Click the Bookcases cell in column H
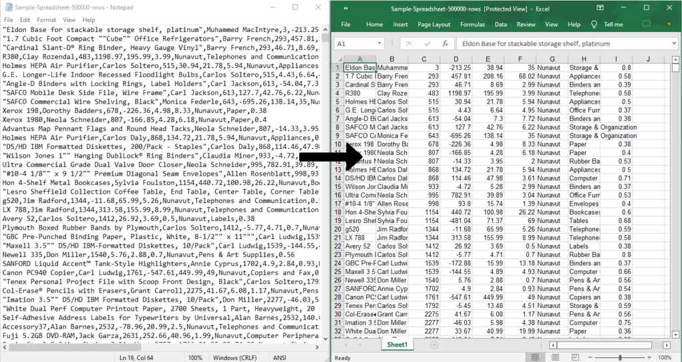 (584, 212)
